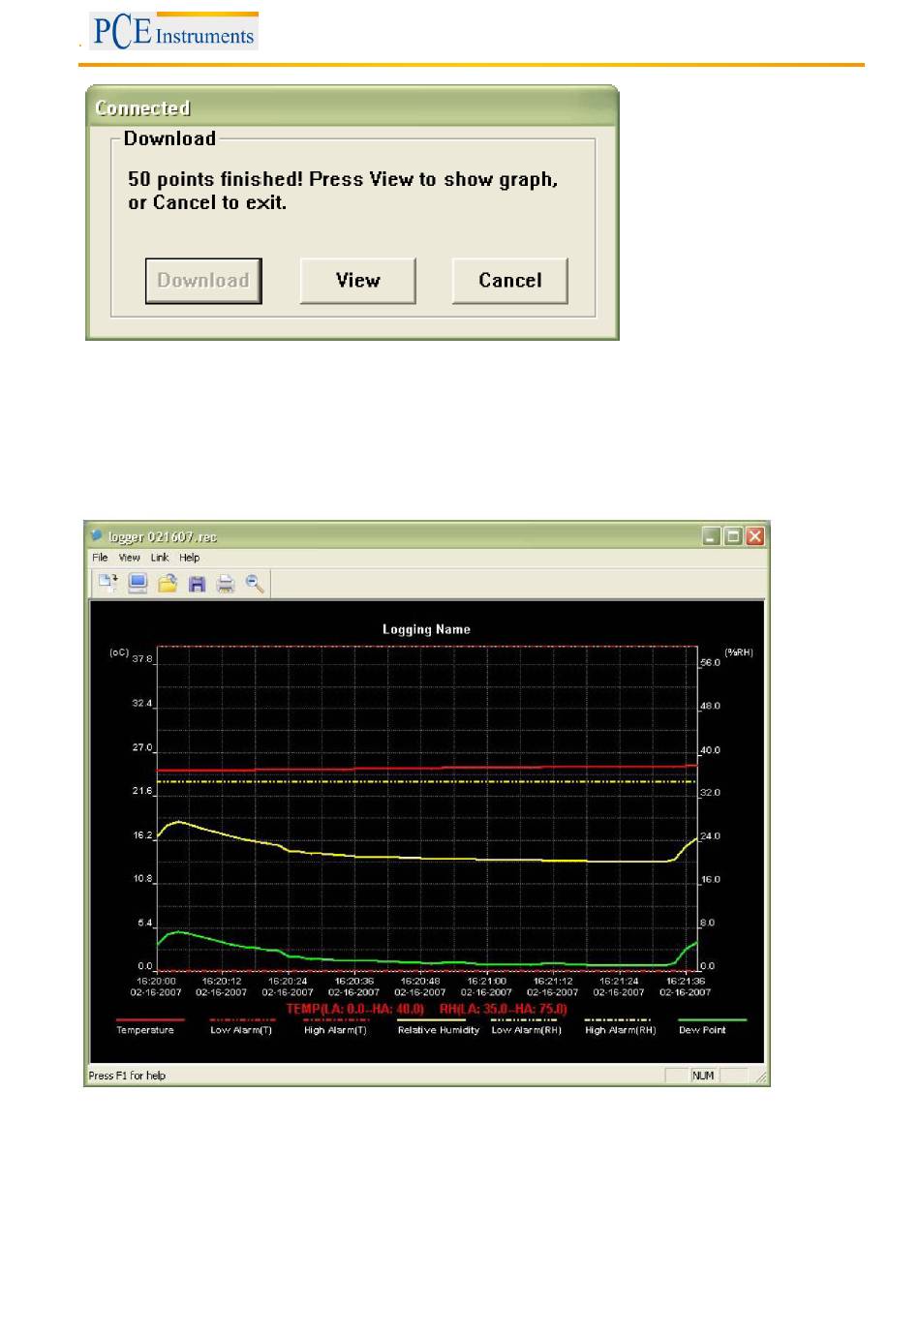Image resolution: width=920 pixels, height=1334 pixels.
Task: Open the View menu
Action: 130,558
